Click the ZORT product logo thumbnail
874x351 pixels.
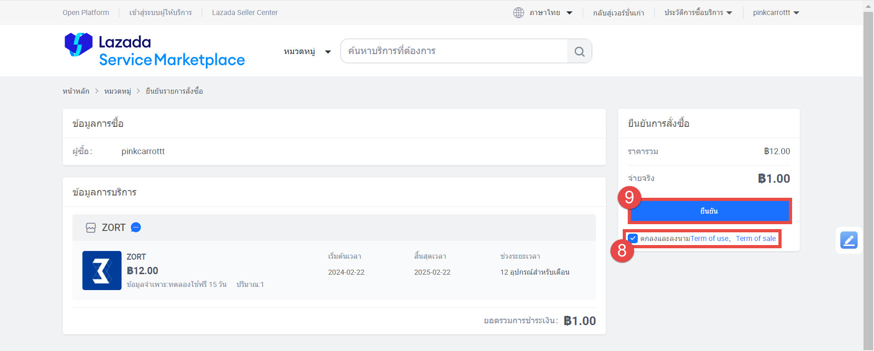102,271
